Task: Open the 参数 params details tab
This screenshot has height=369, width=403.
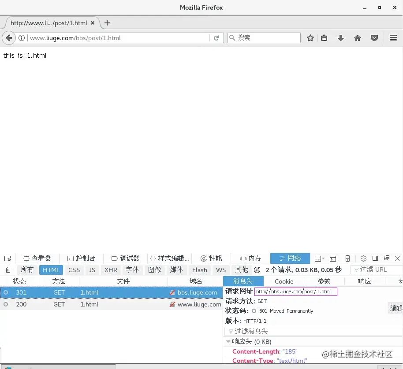Action: pos(324,281)
